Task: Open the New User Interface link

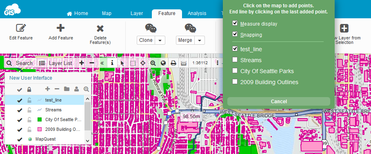Action: pos(31,78)
